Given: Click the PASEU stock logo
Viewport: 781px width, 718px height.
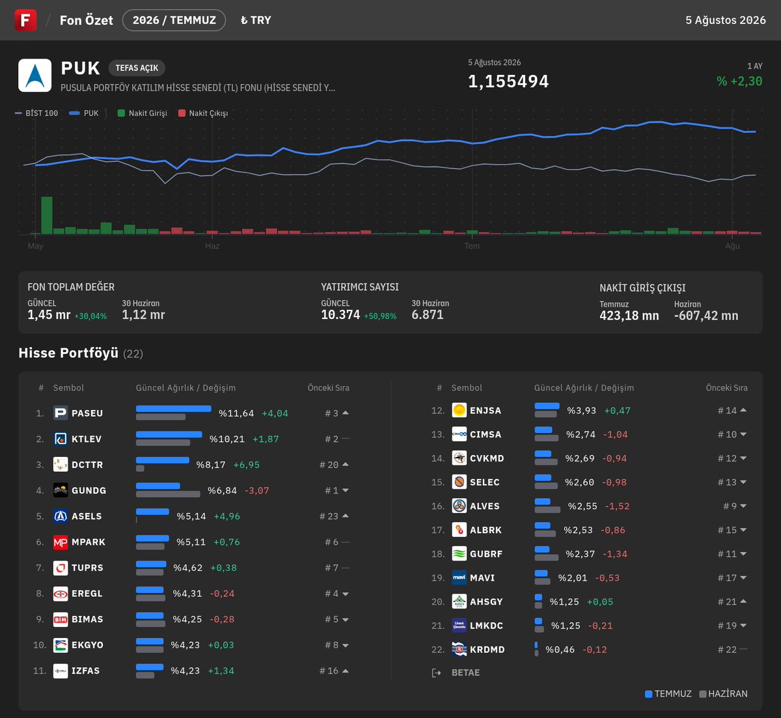Looking at the screenshot, I should point(61,413).
